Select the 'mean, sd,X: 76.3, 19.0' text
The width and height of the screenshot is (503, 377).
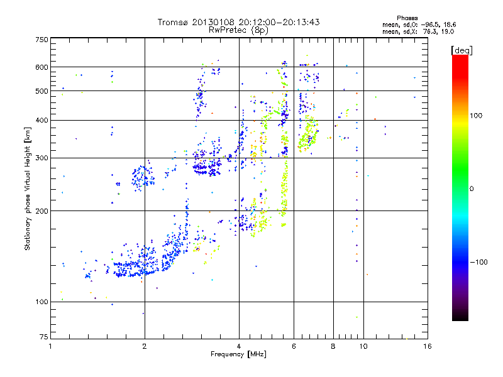click(x=418, y=31)
